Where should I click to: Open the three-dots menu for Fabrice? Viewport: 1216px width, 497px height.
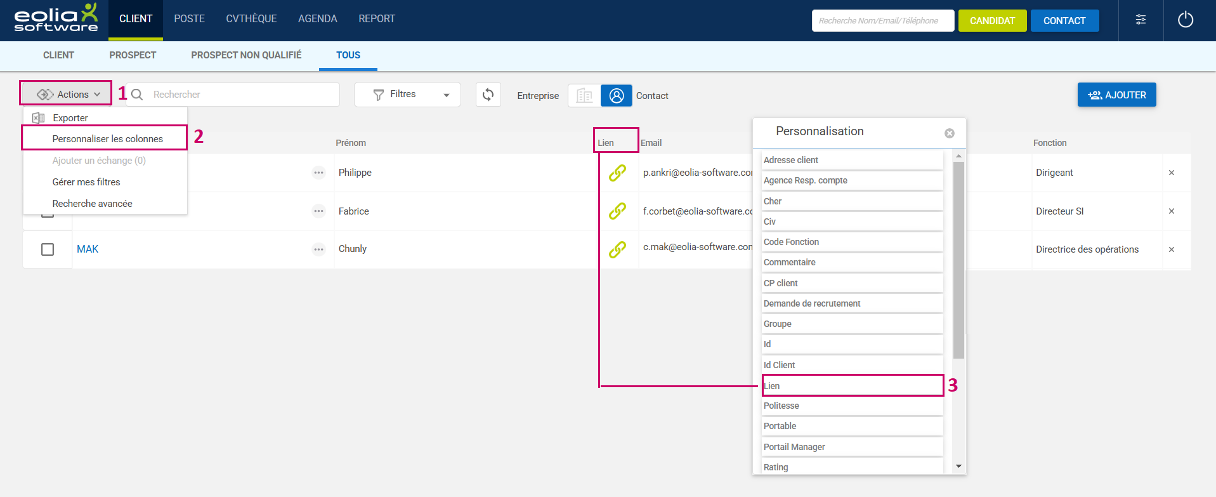coord(318,211)
